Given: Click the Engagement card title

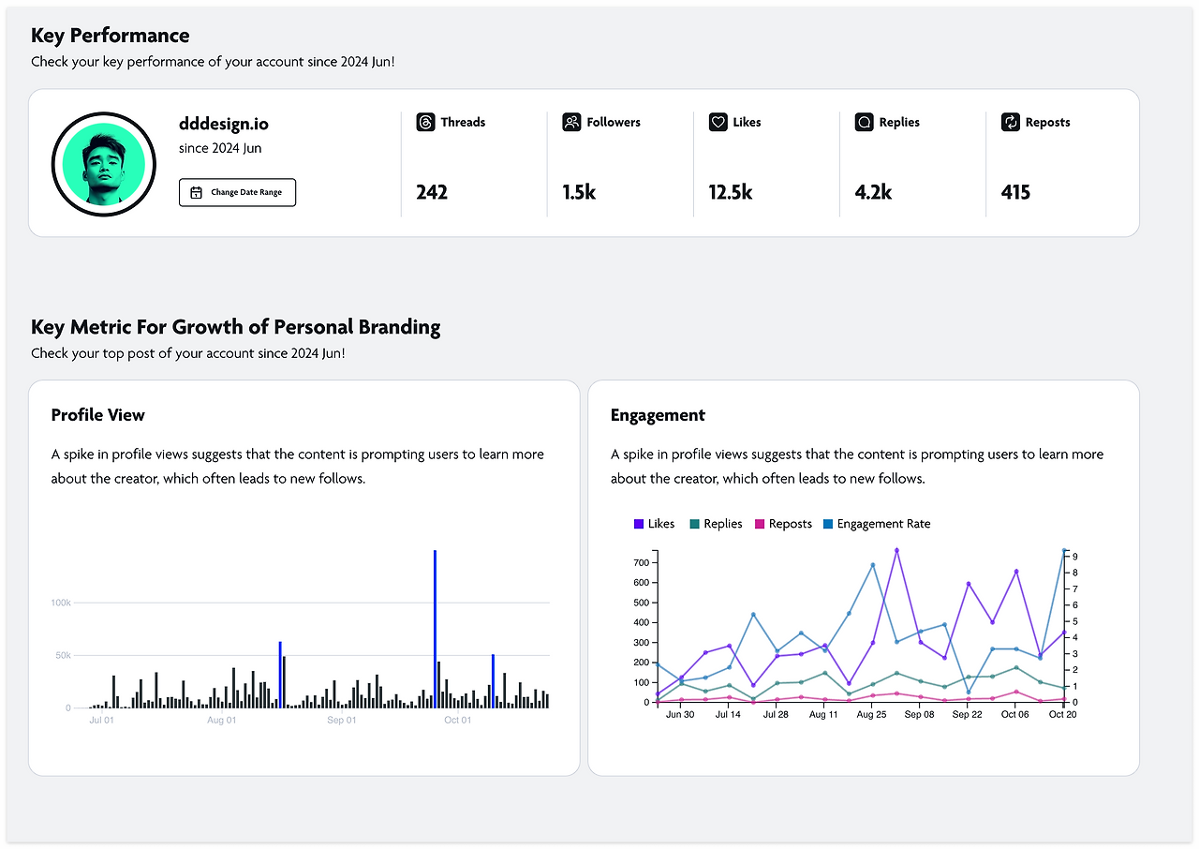Looking at the screenshot, I should pos(658,415).
